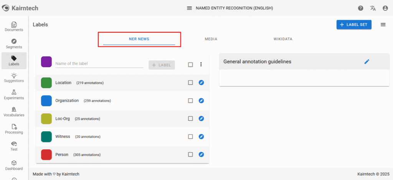Open Documents in the sidebar
Viewport: 393px width, 180px height.
coord(14,26)
